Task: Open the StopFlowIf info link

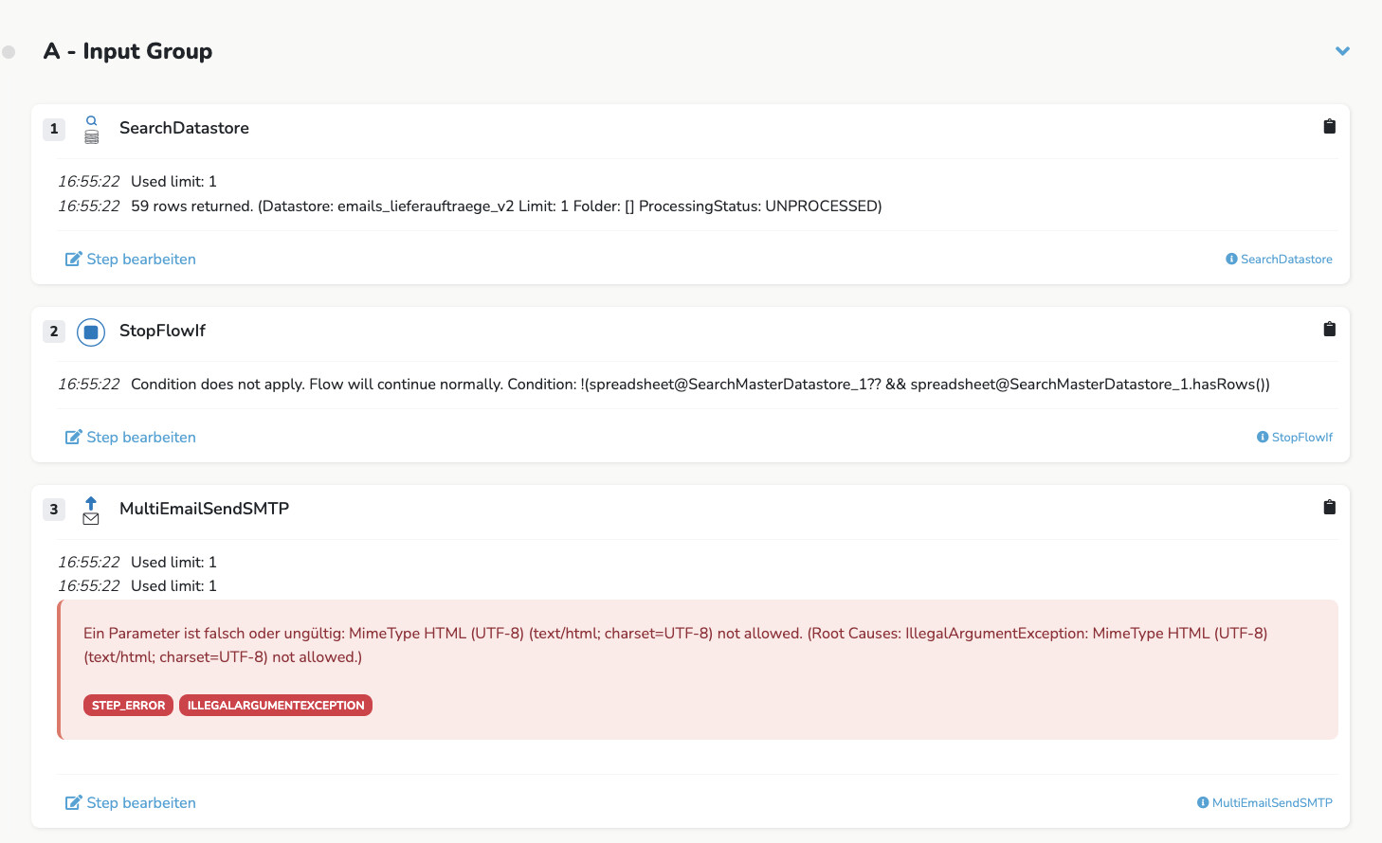Action: tap(1295, 438)
